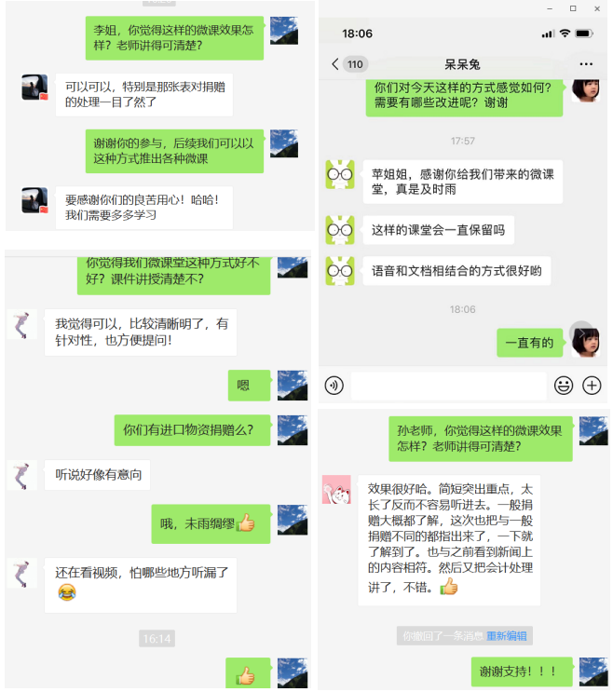Tap the car mirror avatar beside 可以可以

[x=34, y=88]
